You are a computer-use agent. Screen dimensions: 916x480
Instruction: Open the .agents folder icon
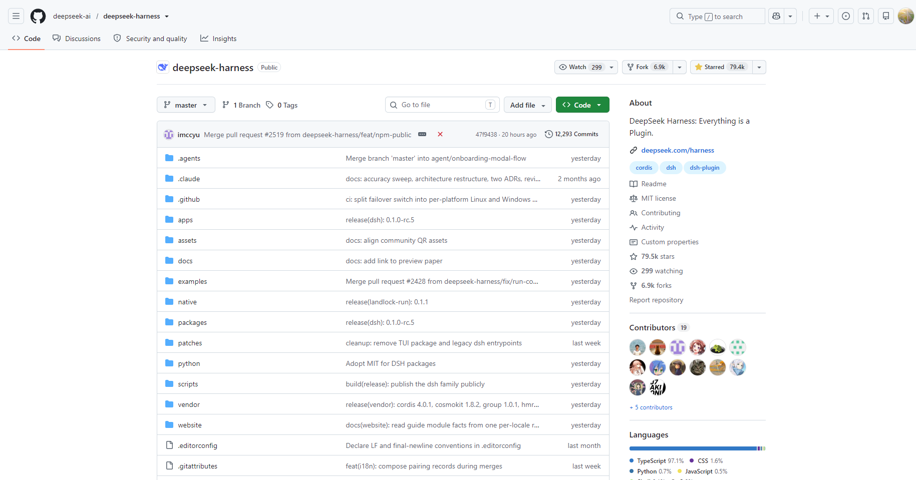(169, 158)
